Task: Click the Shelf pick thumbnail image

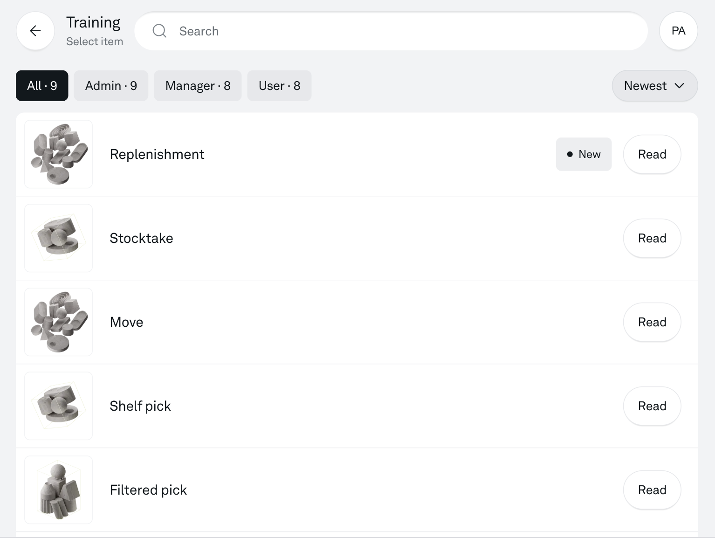Action: pyautogui.click(x=58, y=406)
